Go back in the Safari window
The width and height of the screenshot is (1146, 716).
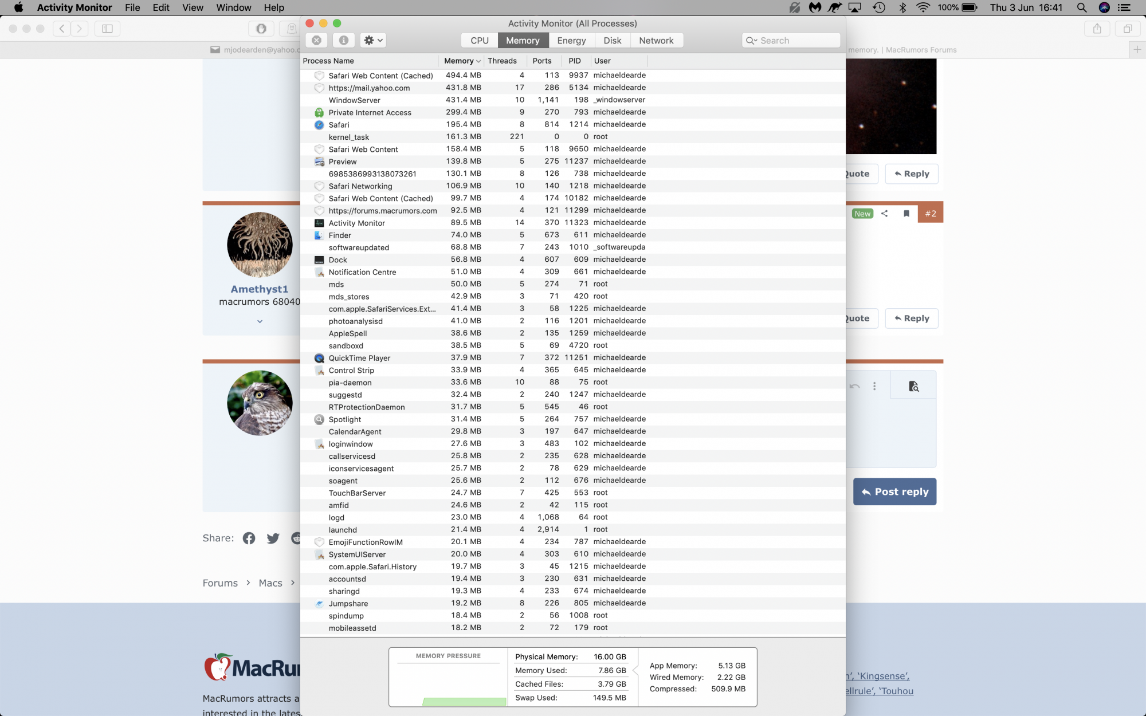[62, 28]
